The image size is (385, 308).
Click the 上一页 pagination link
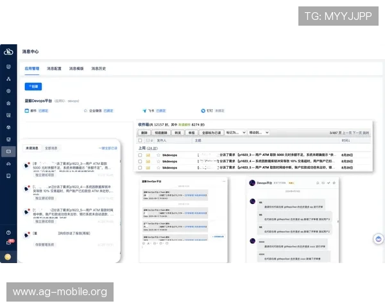click(x=347, y=133)
